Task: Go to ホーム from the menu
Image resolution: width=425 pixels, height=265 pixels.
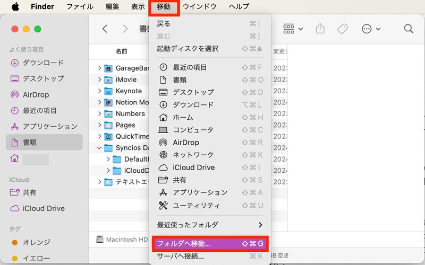Action: 210,117
